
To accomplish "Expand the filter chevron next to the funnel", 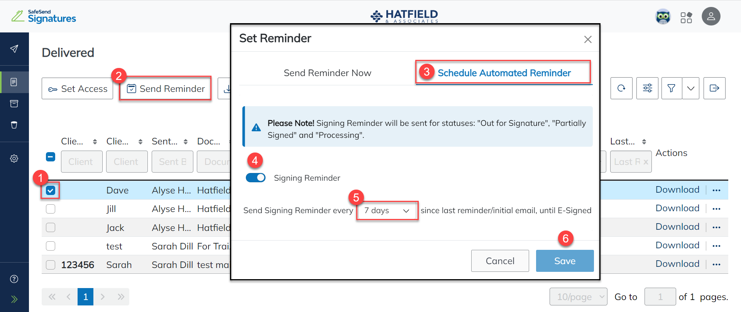I will (691, 88).
